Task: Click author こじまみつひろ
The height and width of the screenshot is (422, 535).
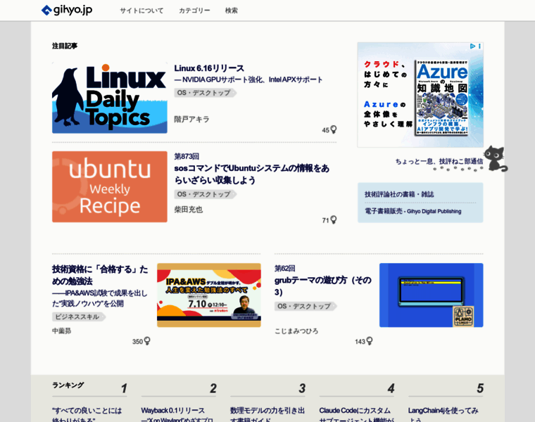Action: (x=296, y=331)
